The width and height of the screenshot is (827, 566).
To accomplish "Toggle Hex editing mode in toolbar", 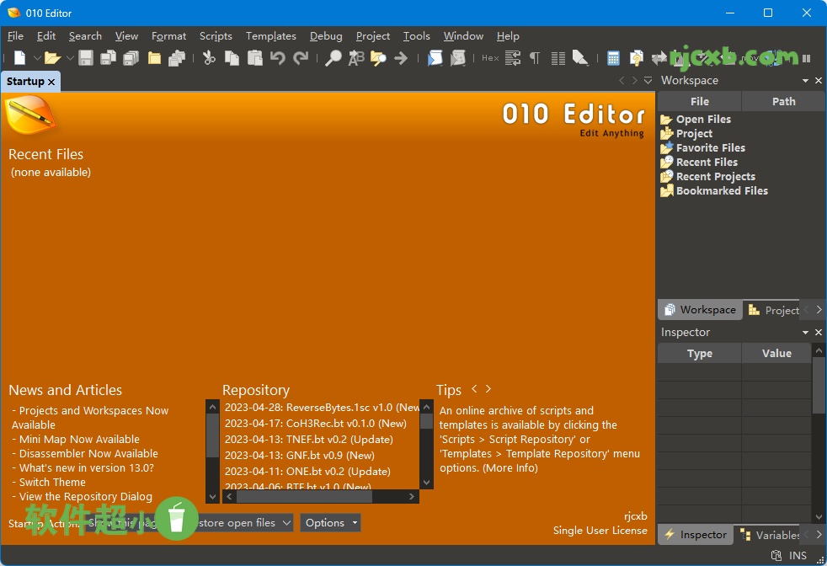I will [489, 57].
